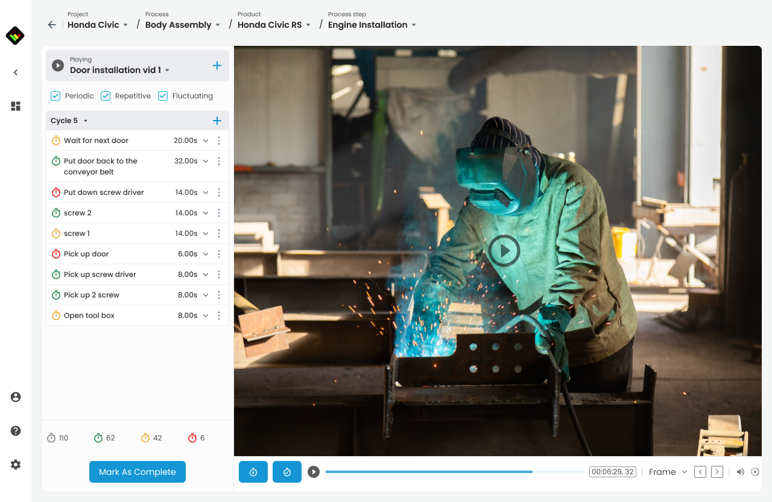Mute the video volume
This screenshot has height=502, width=772.
point(740,472)
